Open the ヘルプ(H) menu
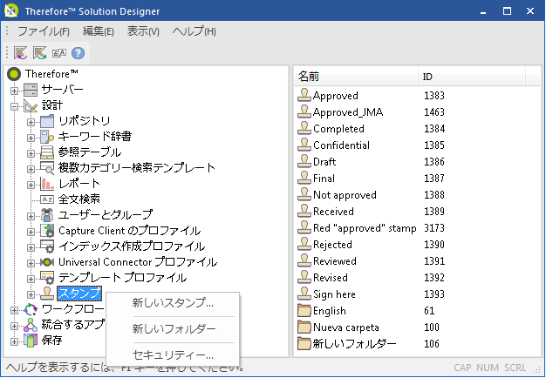This screenshot has height=378, width=546. tap(195, 31)
